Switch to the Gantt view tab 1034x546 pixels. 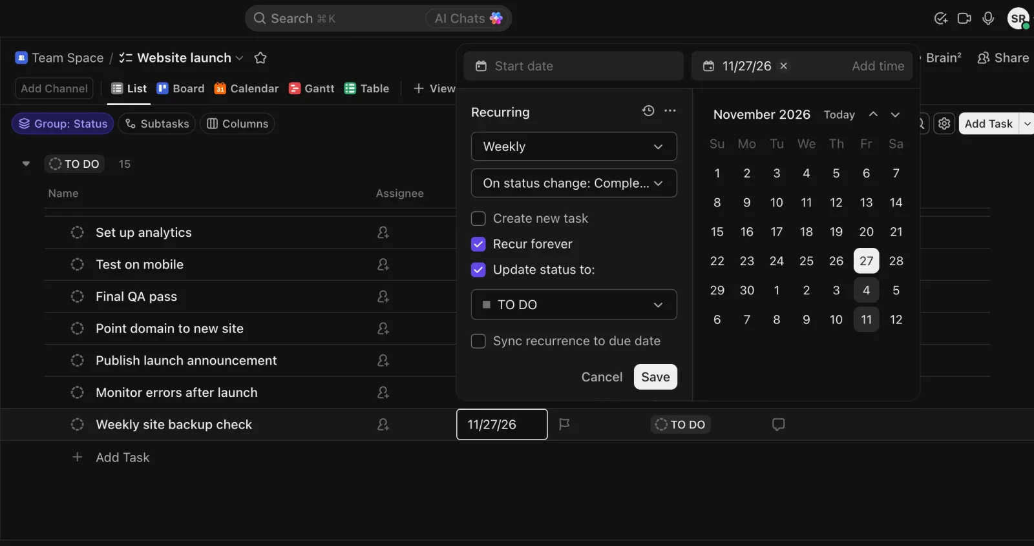(x=312, y=88)
